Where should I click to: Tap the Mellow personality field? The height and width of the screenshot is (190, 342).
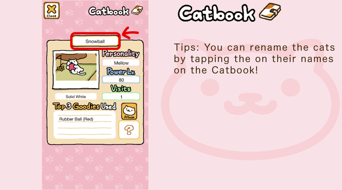[121, 63]
